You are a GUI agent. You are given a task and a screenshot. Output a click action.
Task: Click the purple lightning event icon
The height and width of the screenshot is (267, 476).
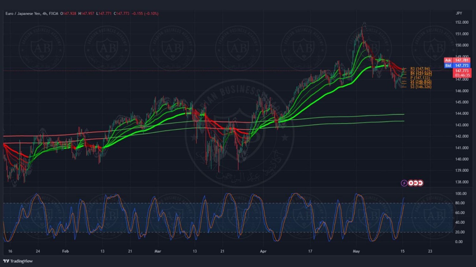tap(404, 183)
